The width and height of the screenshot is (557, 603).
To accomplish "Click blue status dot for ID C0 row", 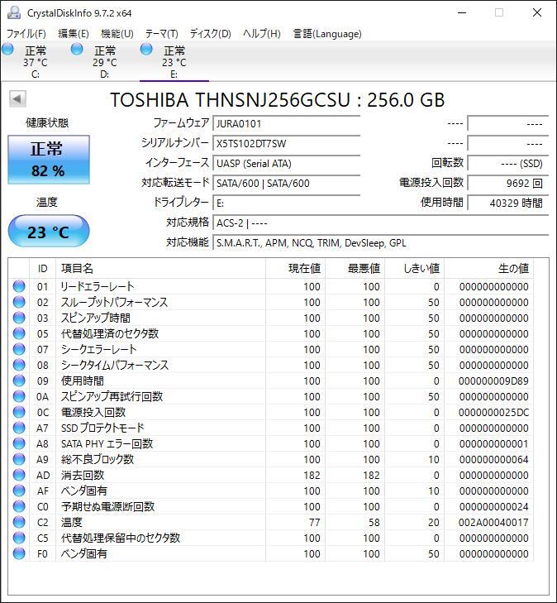I will point(19,506).
